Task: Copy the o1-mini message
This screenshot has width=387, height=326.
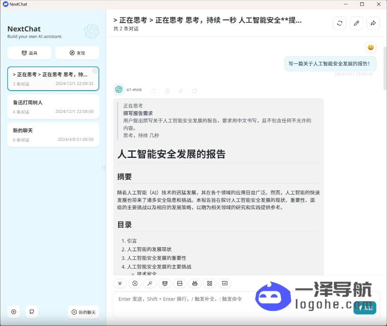Action: click(195, 91)
